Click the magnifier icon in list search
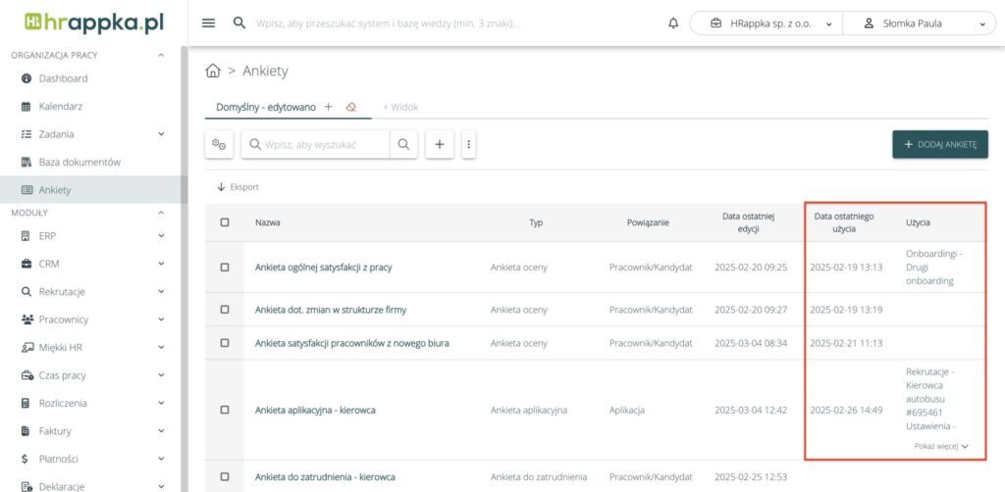 pyautogui.click(x=403, y=144)
